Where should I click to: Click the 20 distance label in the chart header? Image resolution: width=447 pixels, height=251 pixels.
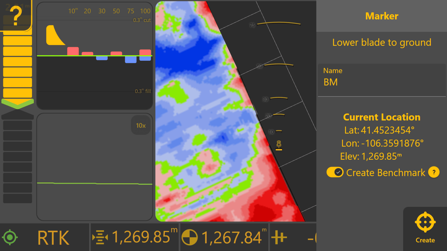click(87, 11)
